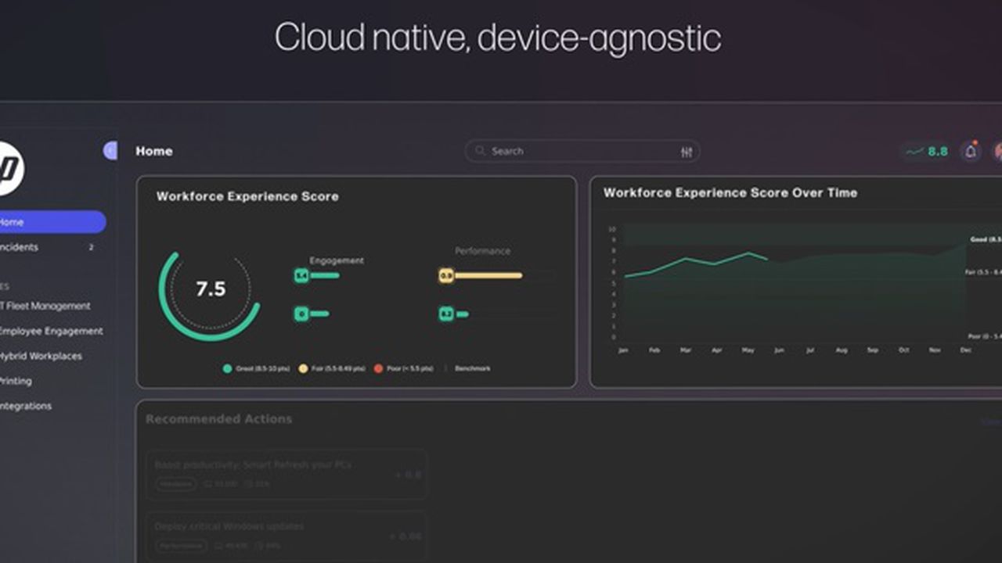Click the 8.8 score trend indicator
Viewport: 1002px width, 563px height.
tap(928, 152)
